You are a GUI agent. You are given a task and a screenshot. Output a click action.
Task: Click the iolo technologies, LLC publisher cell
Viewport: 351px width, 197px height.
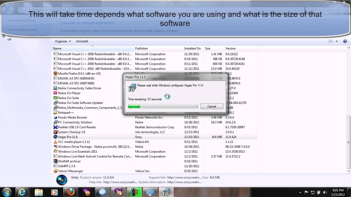point(150,132)
